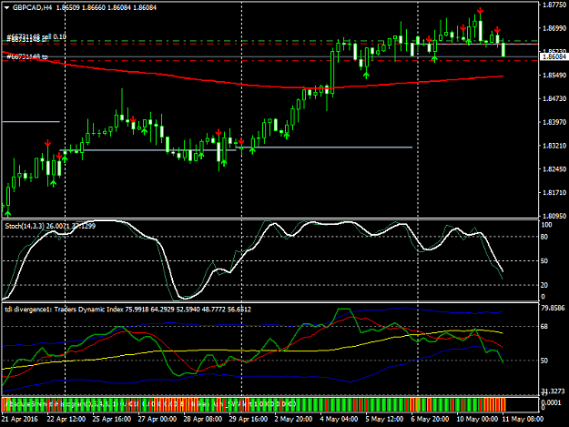Click TDI scale value 79.8586
Screen dimensions: 569x427
tap(553, 308)
